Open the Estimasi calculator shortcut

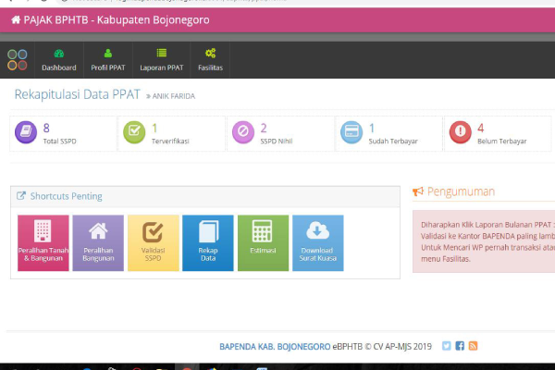click(x=263, y=243)
